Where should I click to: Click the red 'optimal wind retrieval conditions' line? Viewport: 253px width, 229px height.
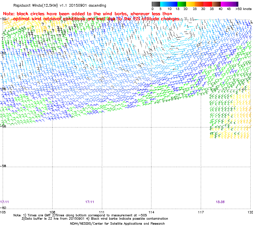click(97, 19)
